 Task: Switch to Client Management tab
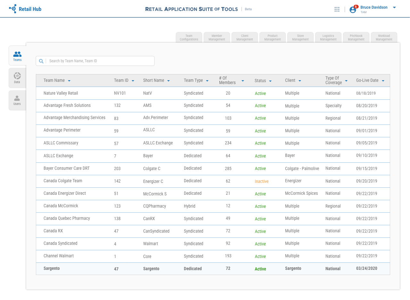pyautogui.click(x=245, y=38)
